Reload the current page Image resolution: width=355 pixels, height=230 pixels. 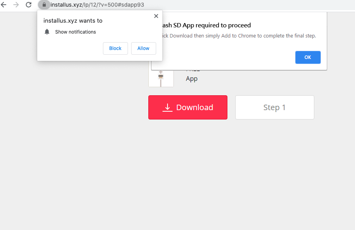click(x=29, y=5)
